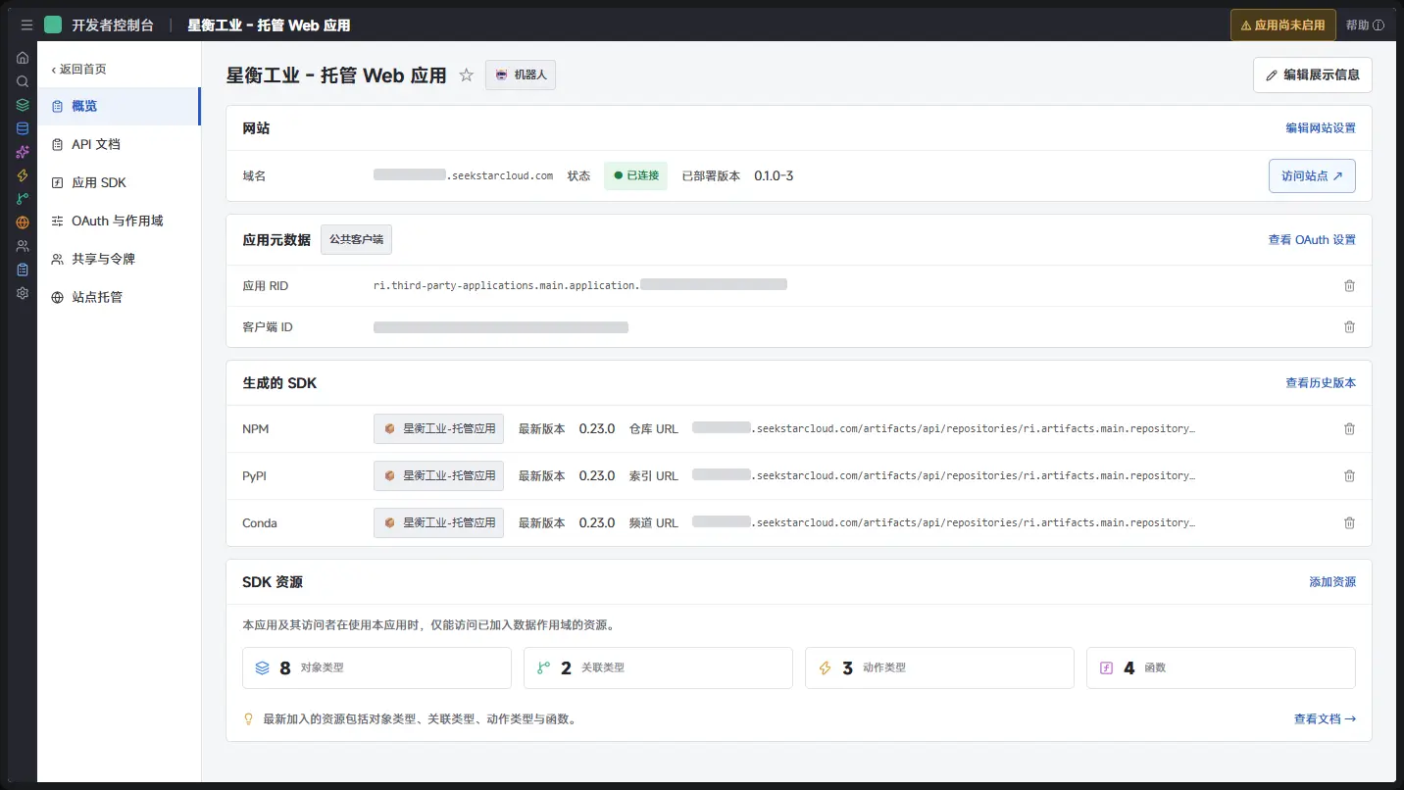Click 编辑网站设置 link
The height and width of the screenshot is (790, 1404).
1321,128
